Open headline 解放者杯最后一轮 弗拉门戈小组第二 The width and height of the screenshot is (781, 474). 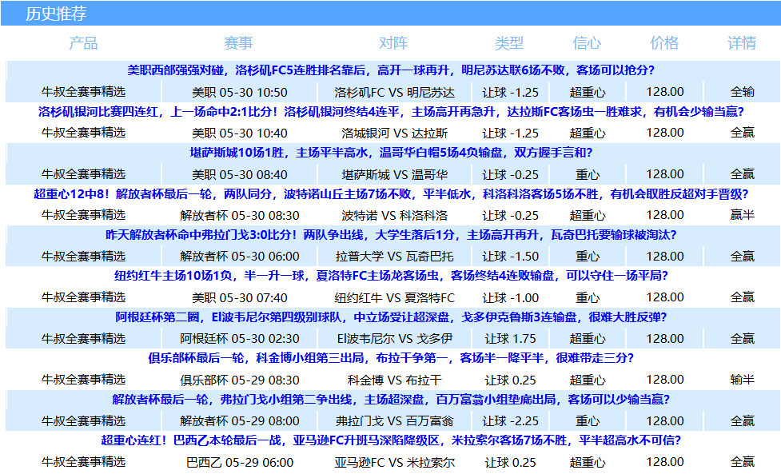pos(391,400)
